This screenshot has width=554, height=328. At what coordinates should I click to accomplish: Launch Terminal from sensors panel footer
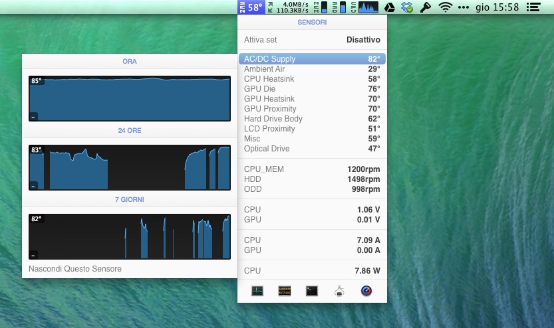click(312, 291)
